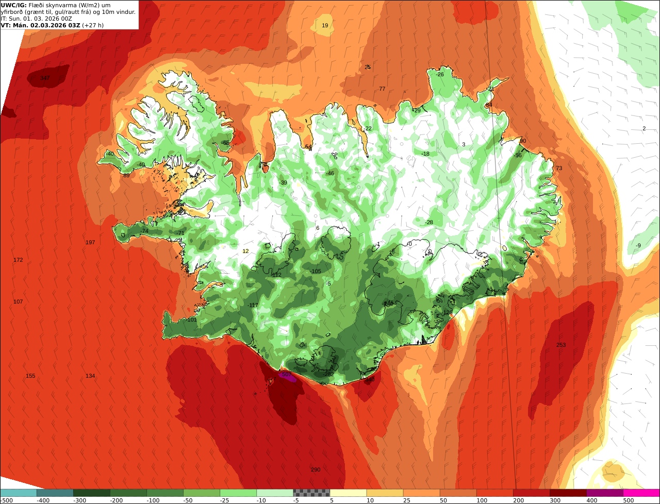This screenshot has width=660, height=504.
Task: Click the value -1 on the map
Action: coord(378,244)
